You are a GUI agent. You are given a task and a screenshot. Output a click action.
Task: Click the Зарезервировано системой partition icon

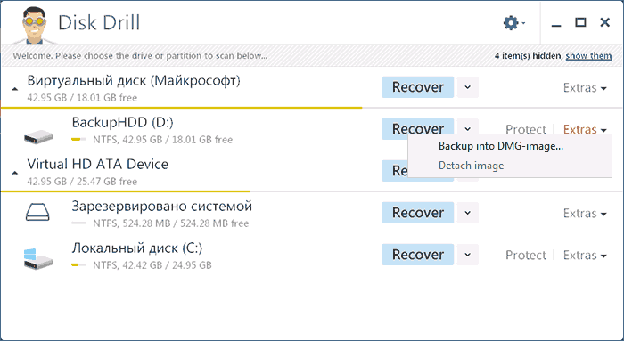click(x=37, y=212)
